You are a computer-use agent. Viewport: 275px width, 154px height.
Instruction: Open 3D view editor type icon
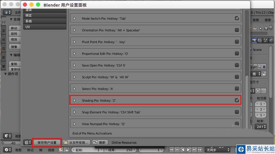tap(7, 136)
